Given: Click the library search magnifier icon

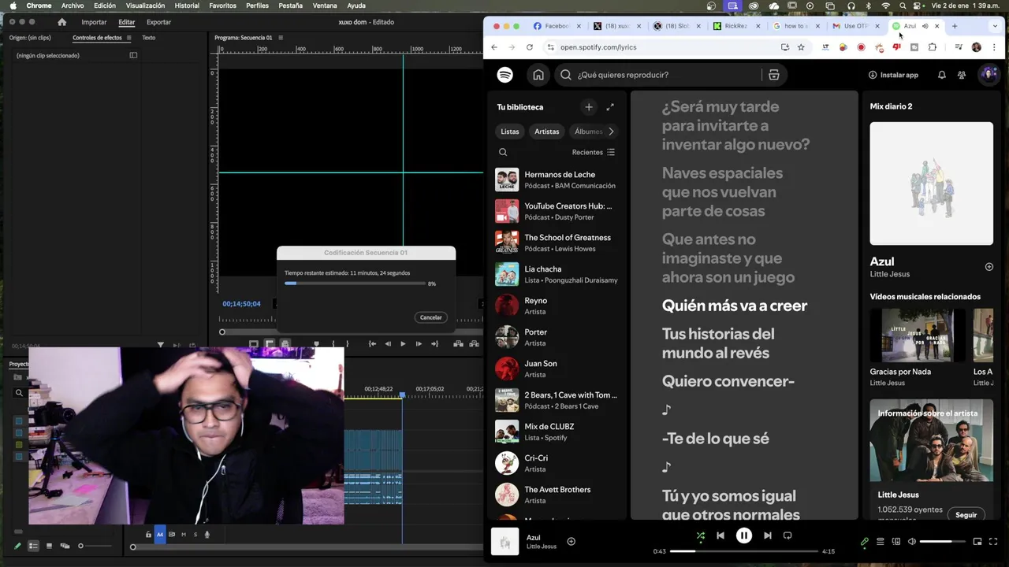Looking at the screenshot, I should [x=503, y=152].
